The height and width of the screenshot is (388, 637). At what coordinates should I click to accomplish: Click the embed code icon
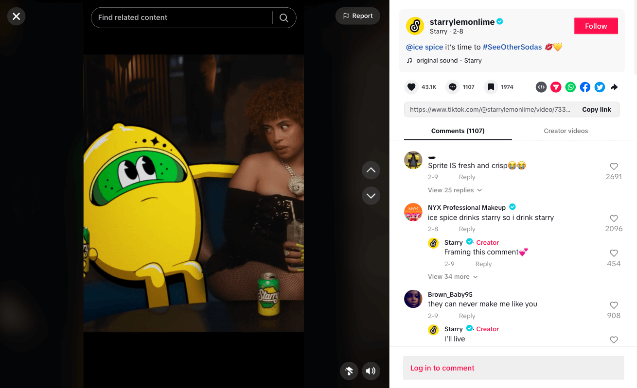[541, 87]
